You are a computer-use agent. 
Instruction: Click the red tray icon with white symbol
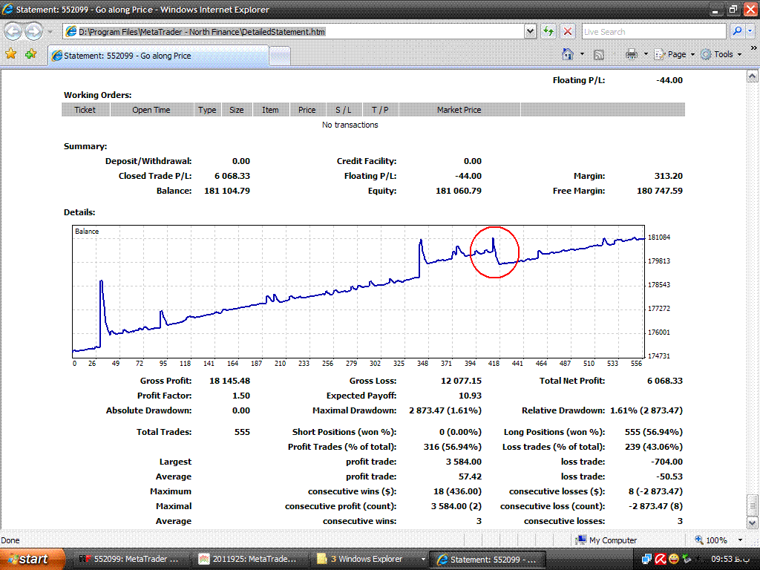(x=660, y=559)
